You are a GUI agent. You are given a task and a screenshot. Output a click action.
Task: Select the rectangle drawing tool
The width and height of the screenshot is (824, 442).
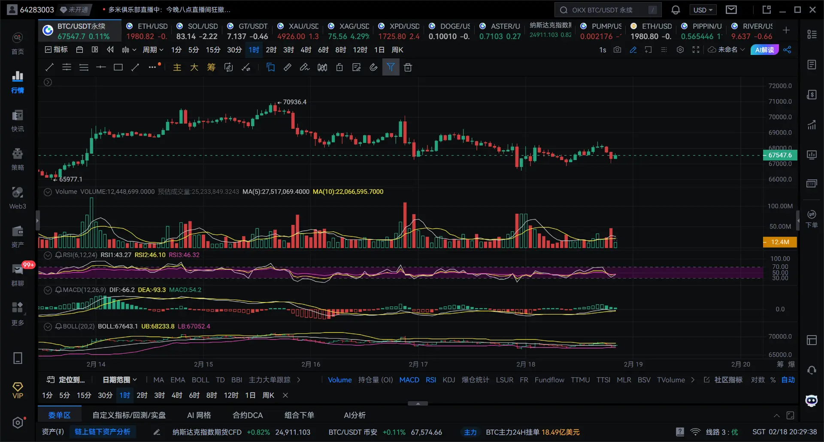point(118,67)
